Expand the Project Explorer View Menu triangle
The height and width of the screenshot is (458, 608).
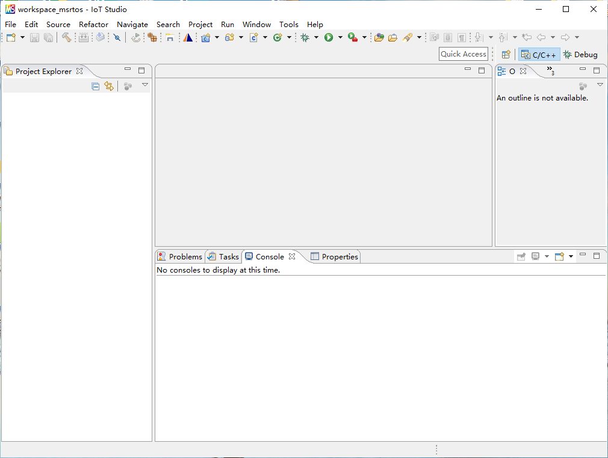(x=145, y=85)
